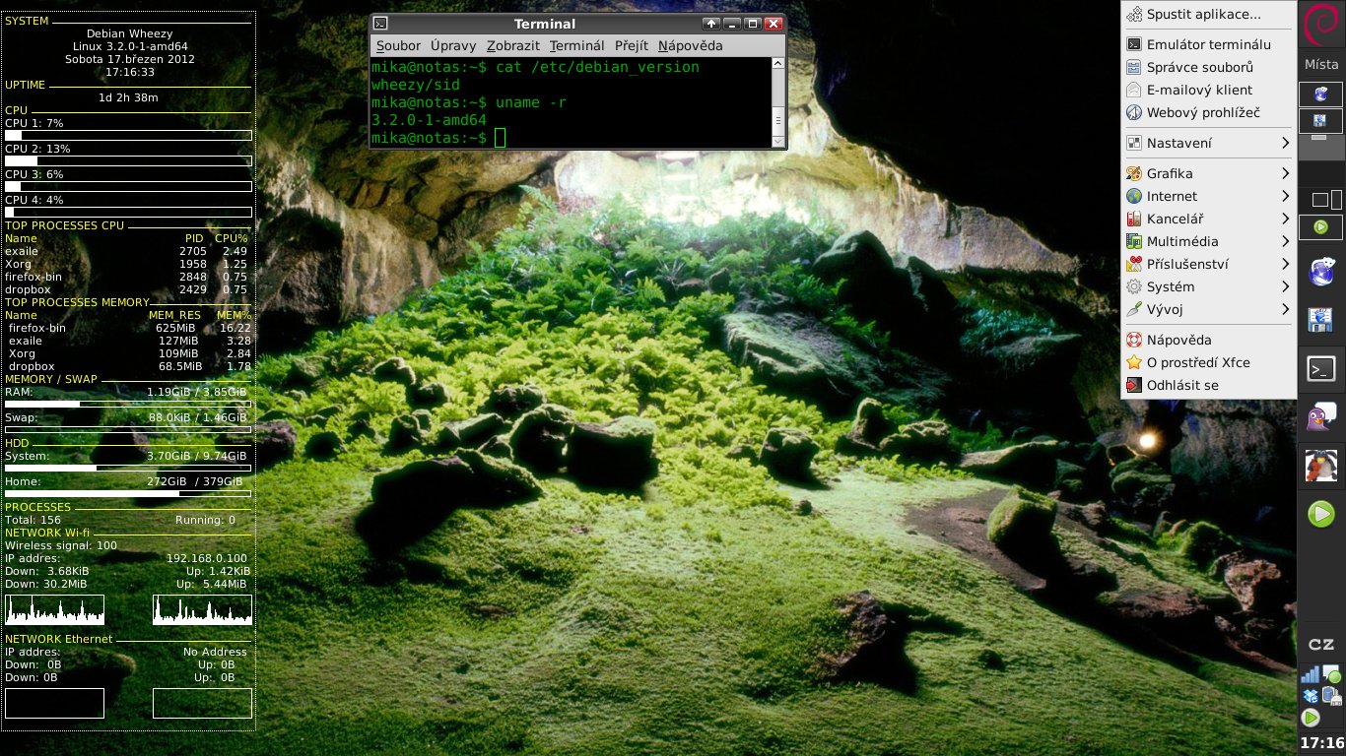Click the Terminal scrollbar down arrow
This screenshot has width=1346, height=756.
point(777,141)
